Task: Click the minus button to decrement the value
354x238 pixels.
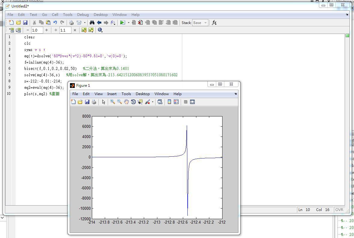Action: 28,30
